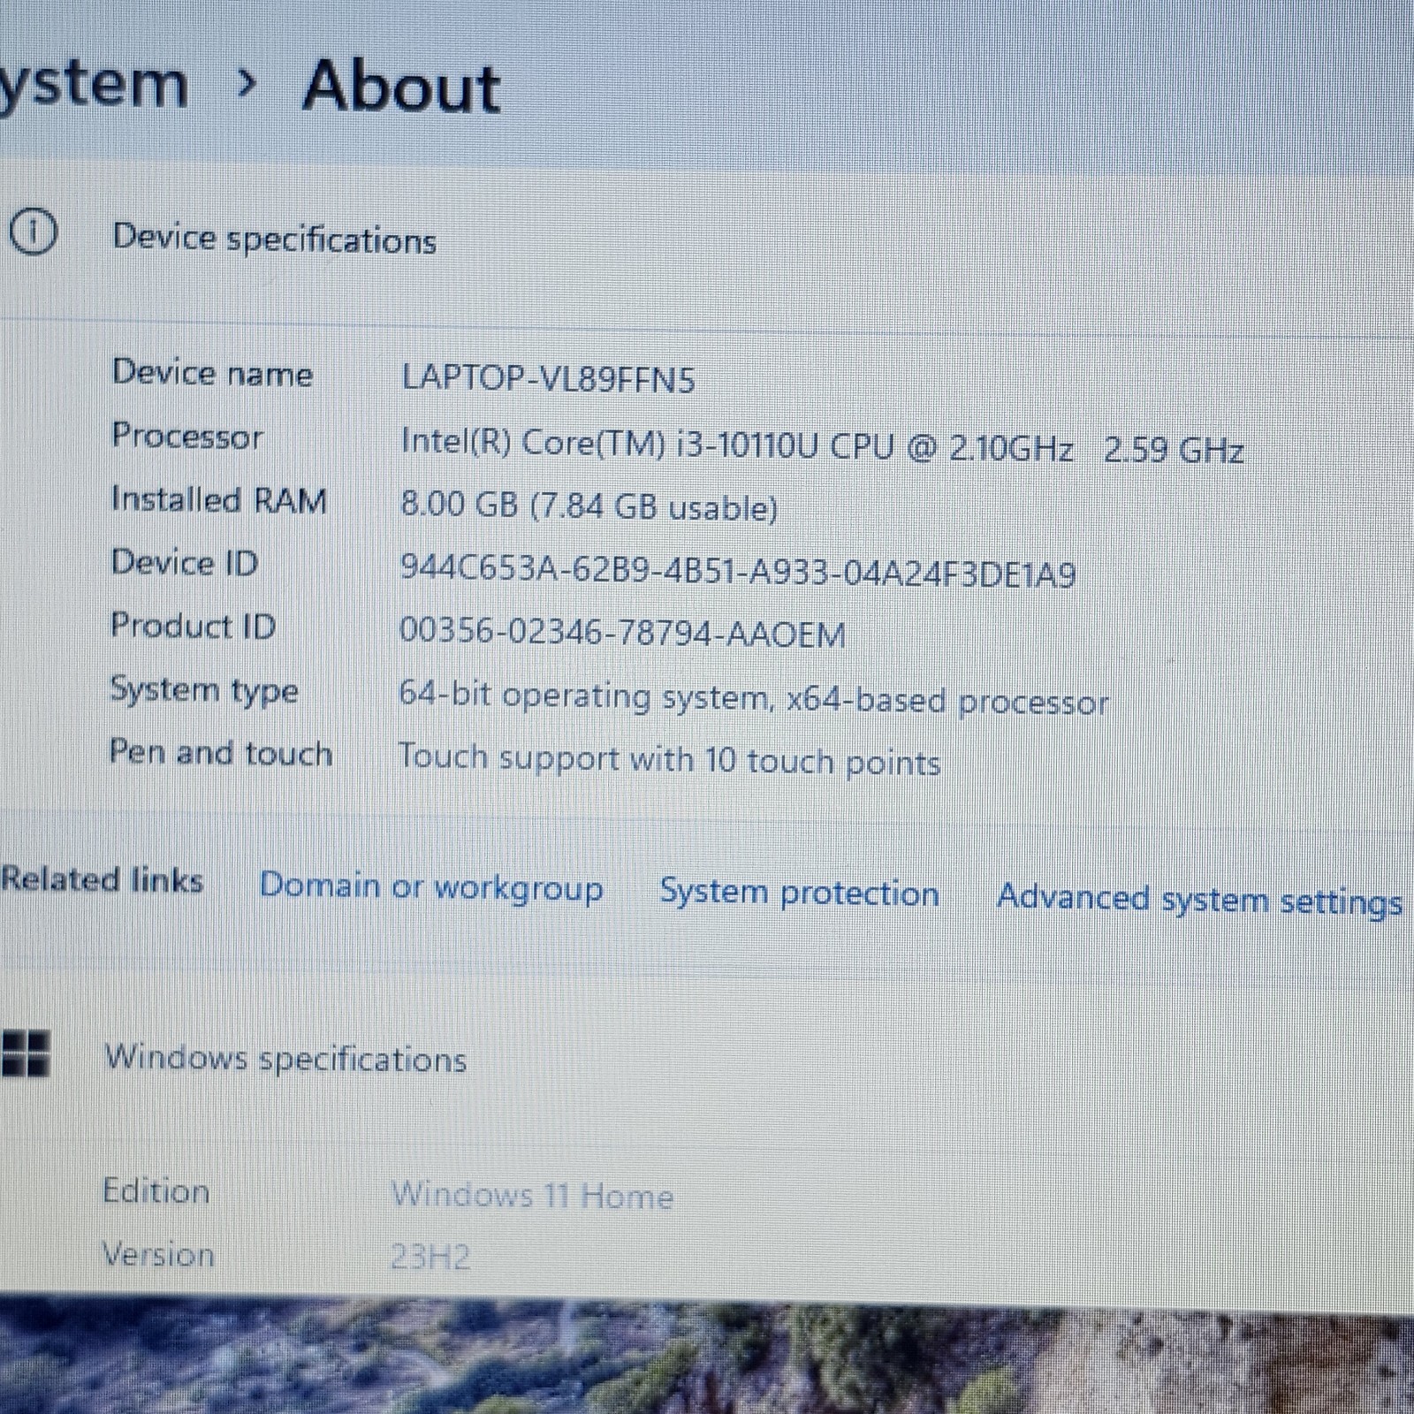Click the System type label
The width and height of the screenshot is (1414, 1414).
click(204, 690)
